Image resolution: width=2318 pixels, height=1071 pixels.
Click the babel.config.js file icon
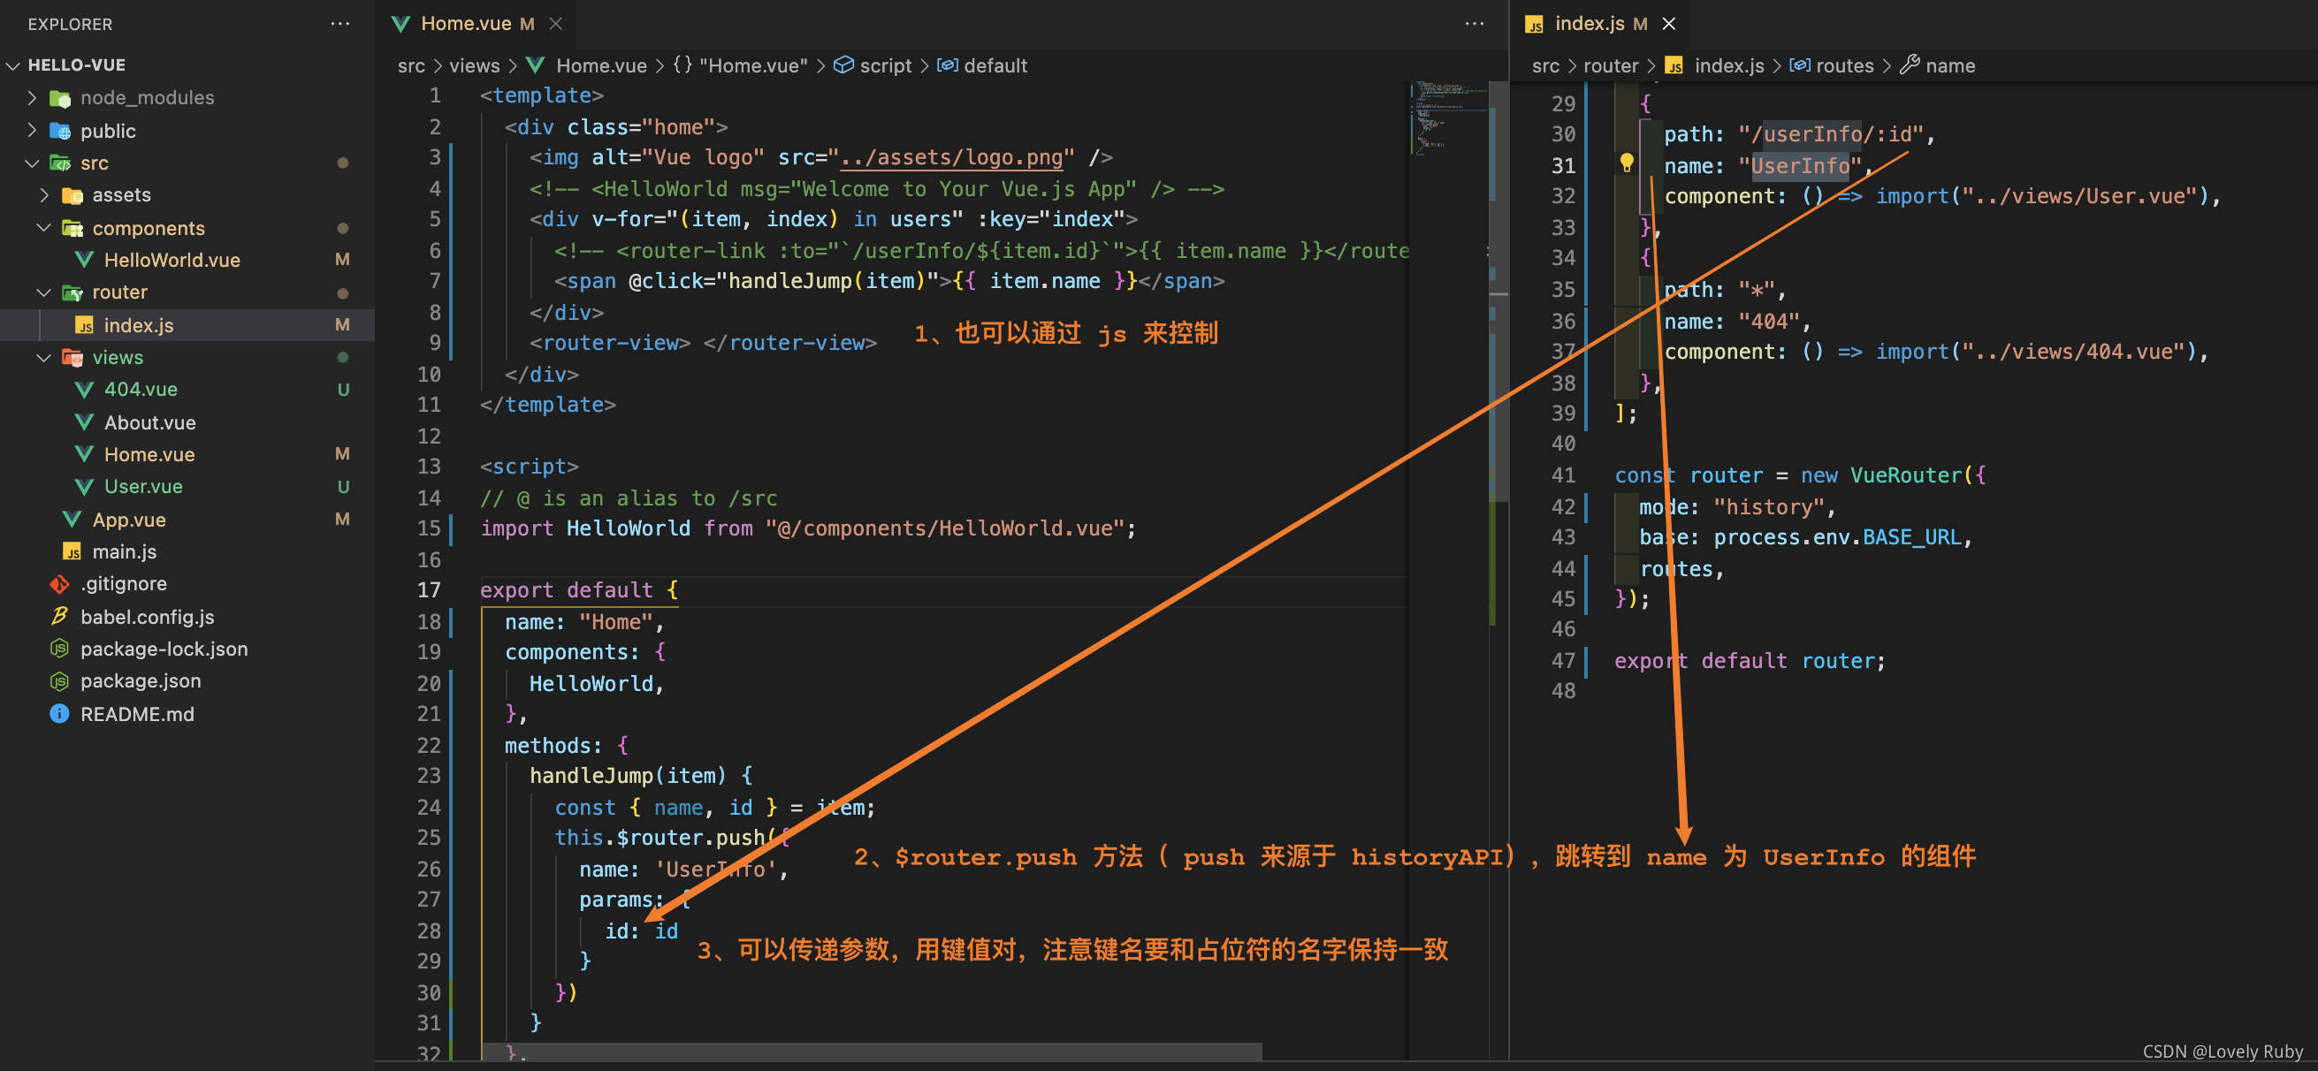click(59, 616)
